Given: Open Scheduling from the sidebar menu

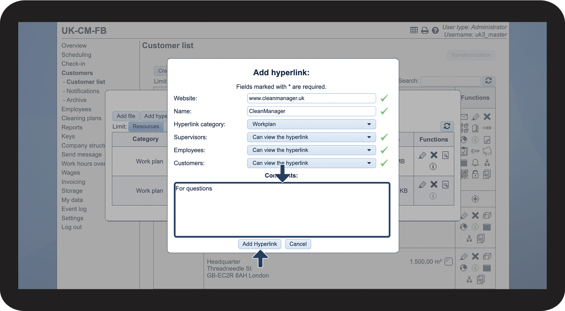Looking at the screenshot, I should tap(76, 55).
